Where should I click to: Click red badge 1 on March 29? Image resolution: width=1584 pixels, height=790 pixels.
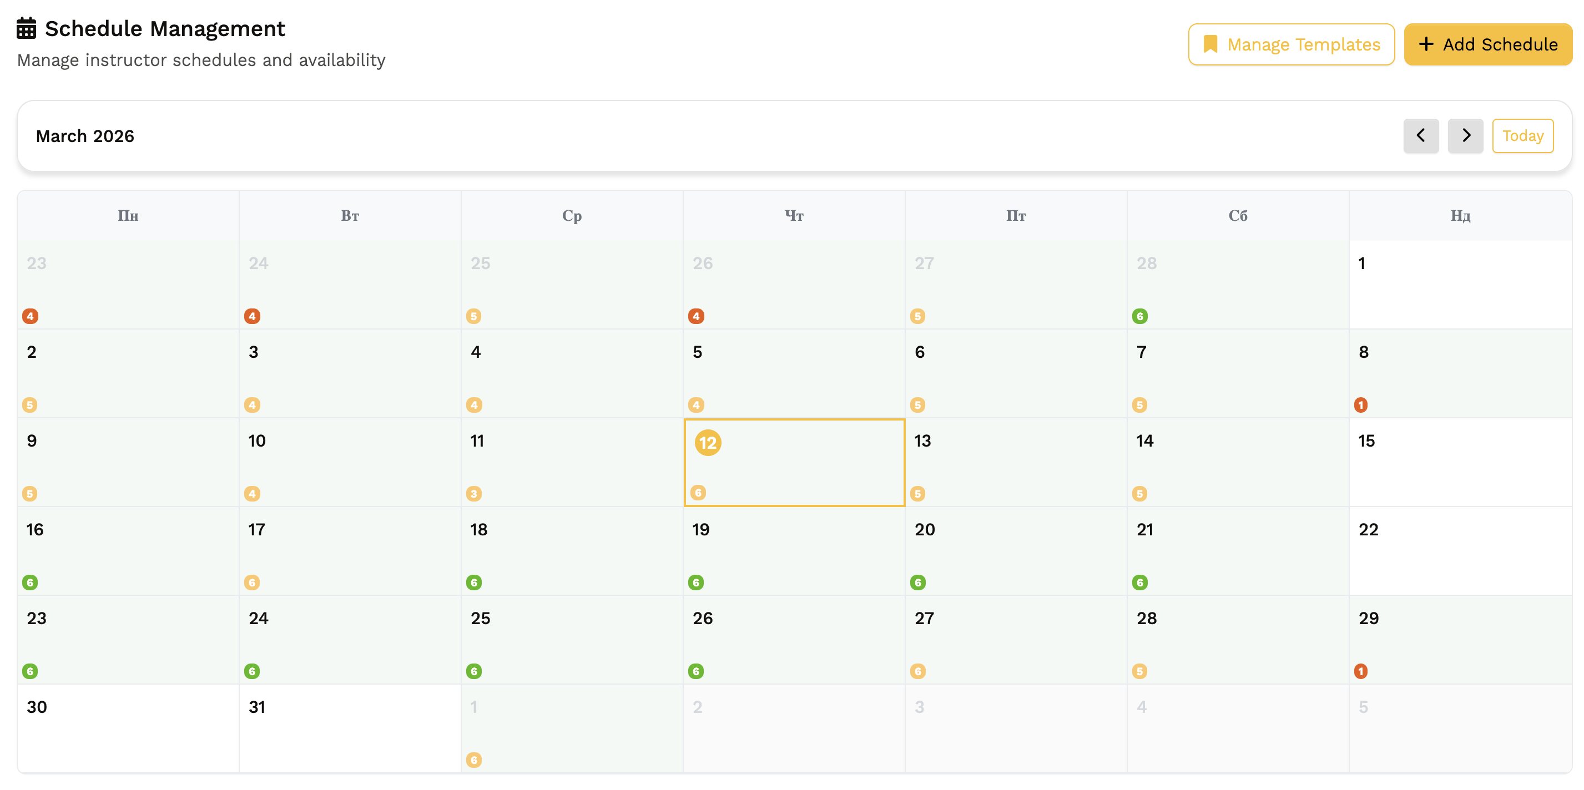coord(1360,671)
